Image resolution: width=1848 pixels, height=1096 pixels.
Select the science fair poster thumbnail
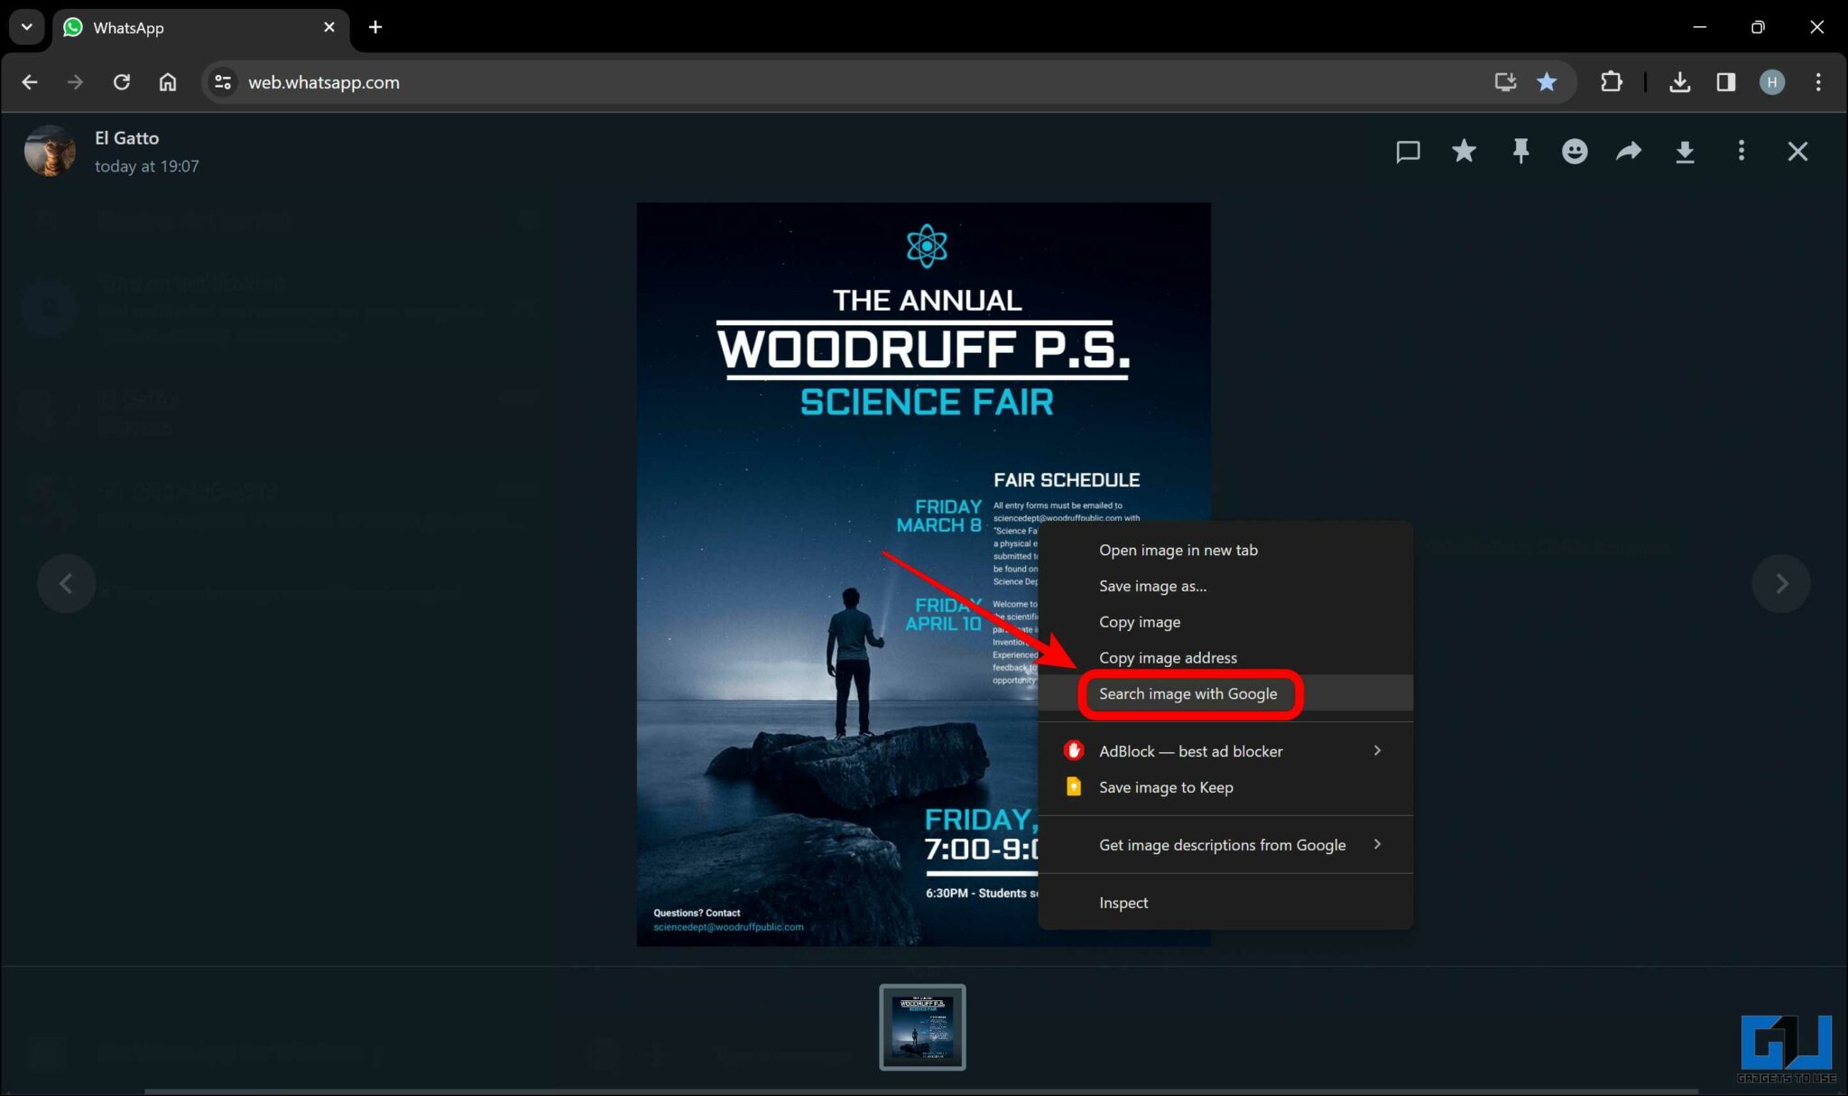[922, 1026]
